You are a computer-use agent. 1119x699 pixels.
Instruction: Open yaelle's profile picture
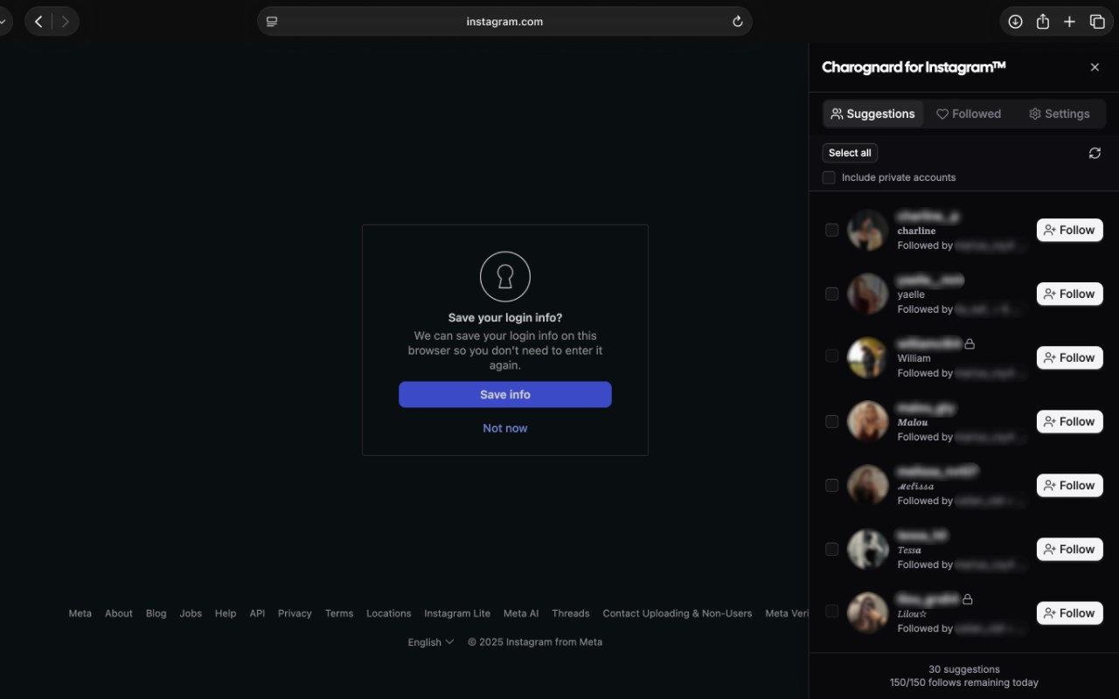click(868, 294)
